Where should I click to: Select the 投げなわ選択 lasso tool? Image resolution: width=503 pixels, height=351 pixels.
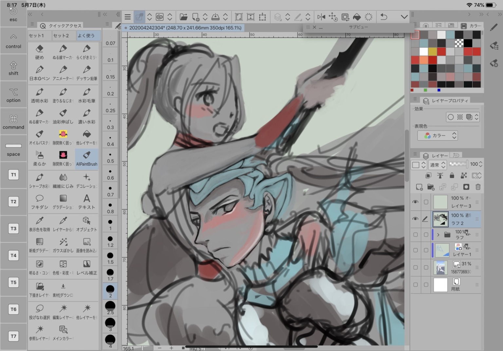tap(40, 312)
